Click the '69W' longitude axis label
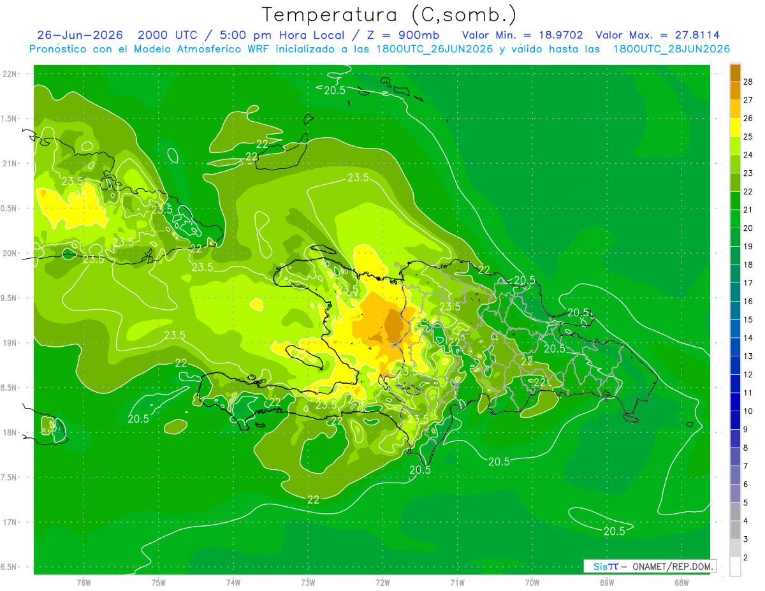Screen dimensions: 765x591 click(607, 583)
